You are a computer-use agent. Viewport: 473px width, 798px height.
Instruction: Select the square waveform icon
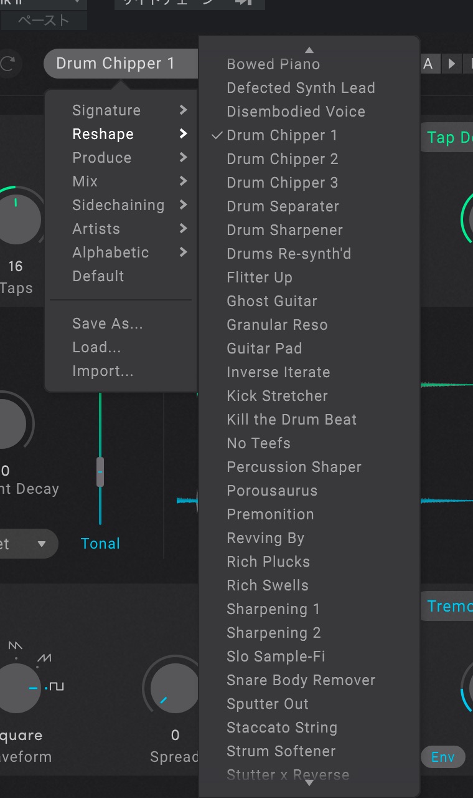point(57,687)
